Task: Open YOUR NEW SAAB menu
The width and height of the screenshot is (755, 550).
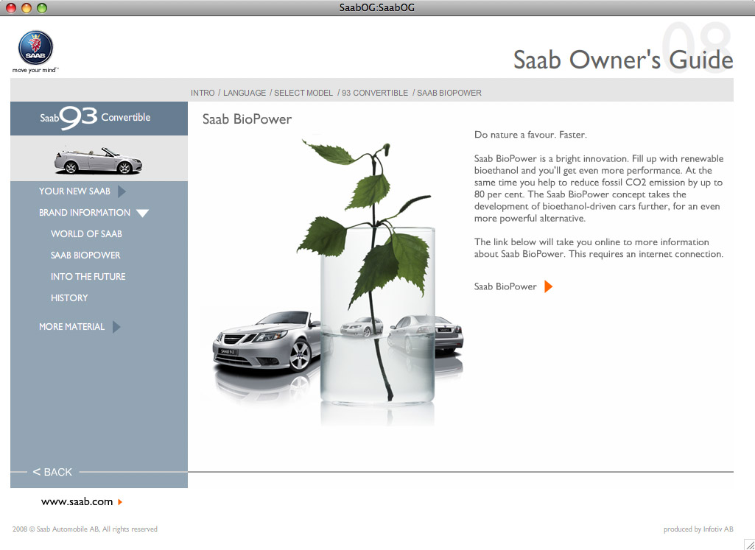Action: 74,191
